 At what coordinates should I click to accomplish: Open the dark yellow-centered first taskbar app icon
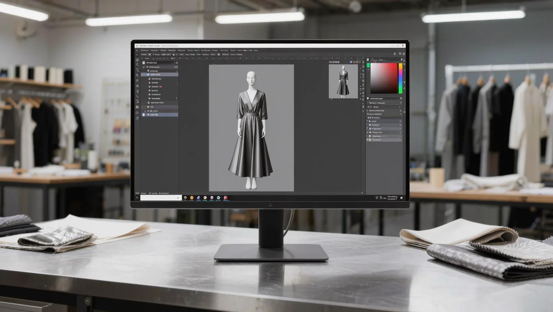tap(185, 198)
